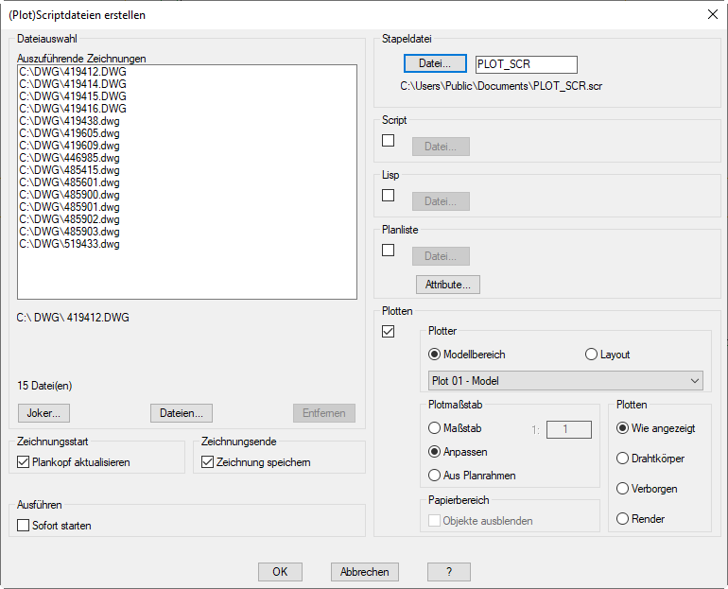728x589 pixels.
Task: Select the Modellbereich radio option
Action: 435,355
